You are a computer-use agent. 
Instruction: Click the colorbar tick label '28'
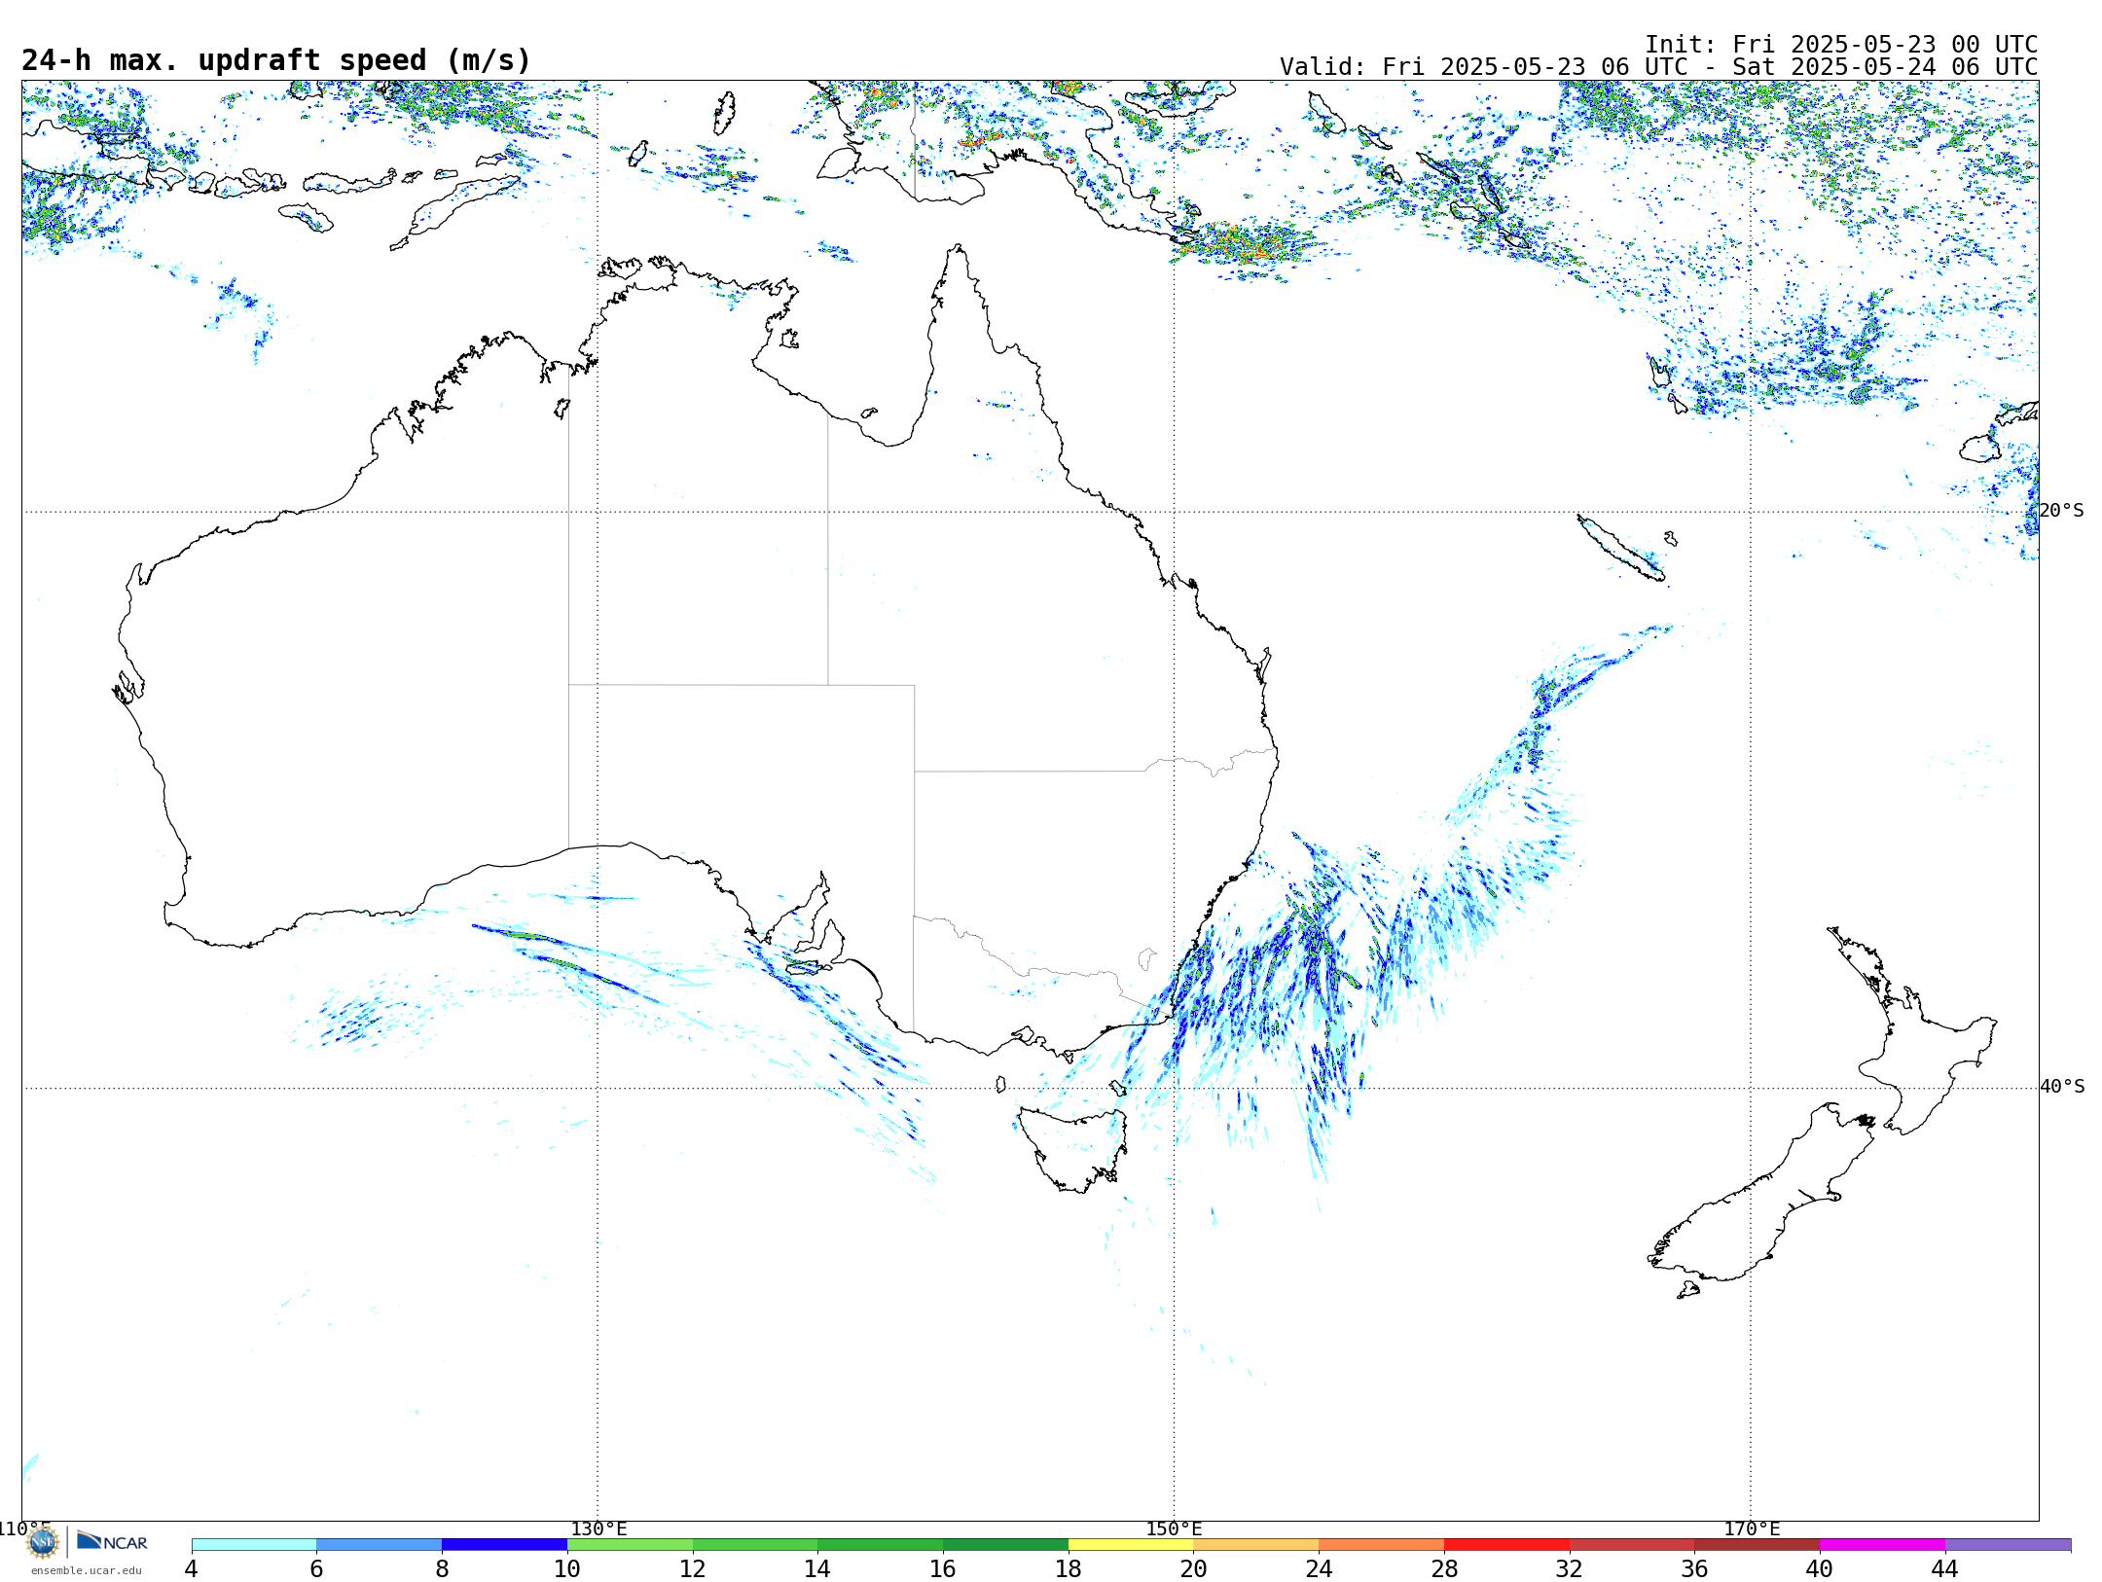(1444, 1569)
